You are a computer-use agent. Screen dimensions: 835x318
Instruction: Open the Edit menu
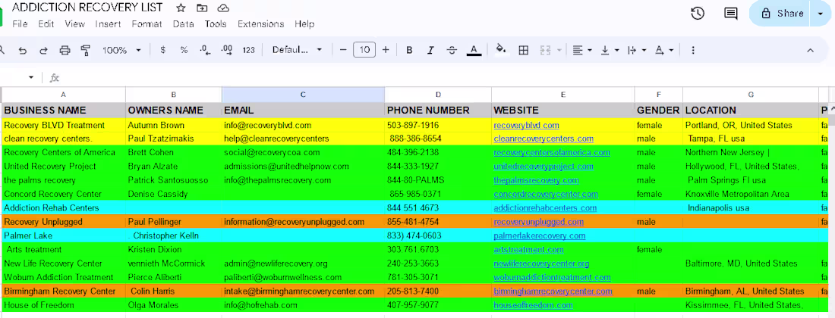[x=46, y=24]
